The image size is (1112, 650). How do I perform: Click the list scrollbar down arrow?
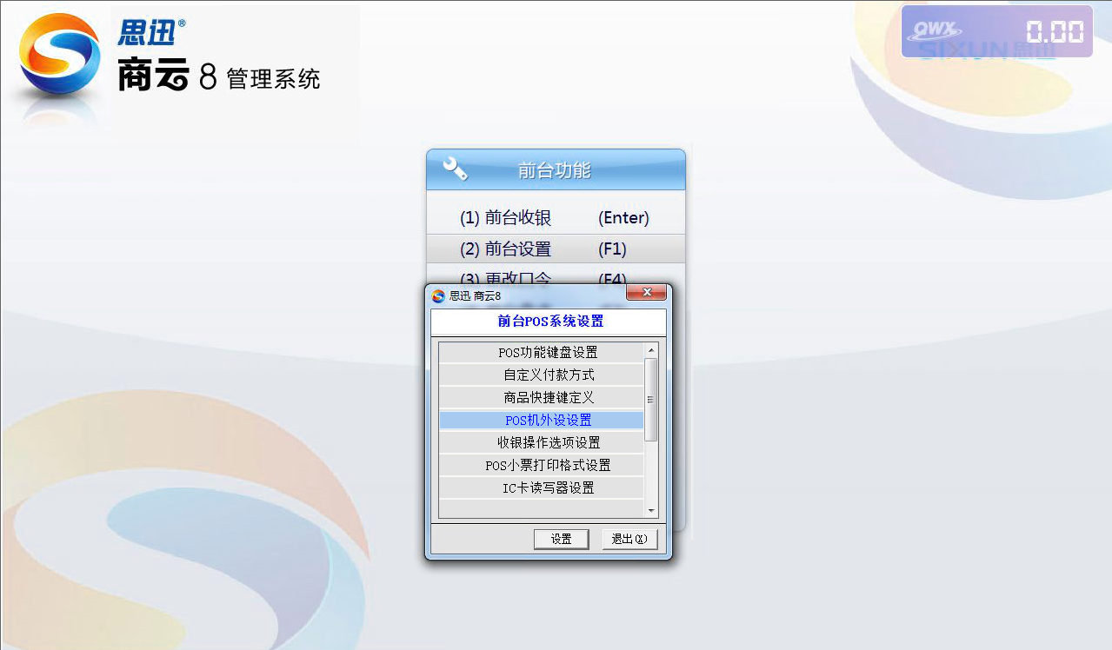pos(651,511)
